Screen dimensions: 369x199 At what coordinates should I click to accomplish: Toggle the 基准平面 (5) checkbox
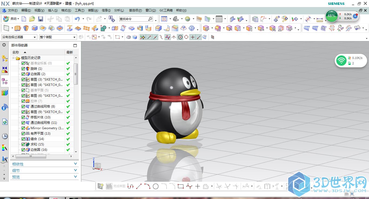(23, 90)
